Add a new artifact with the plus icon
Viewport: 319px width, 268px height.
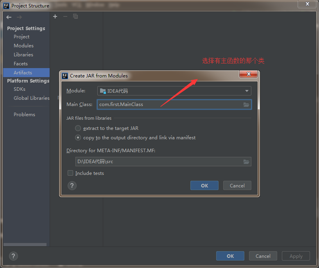pos(55,16)
